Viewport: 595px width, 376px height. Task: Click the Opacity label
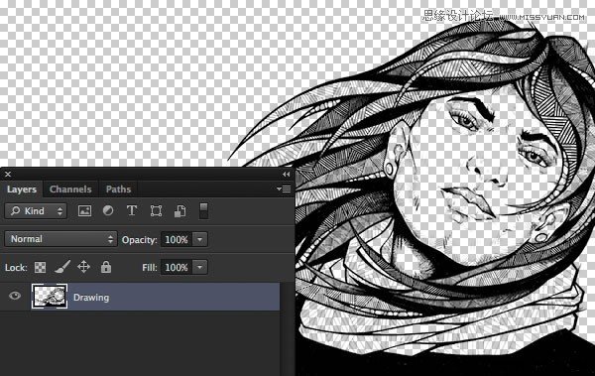tap(139, 240)
